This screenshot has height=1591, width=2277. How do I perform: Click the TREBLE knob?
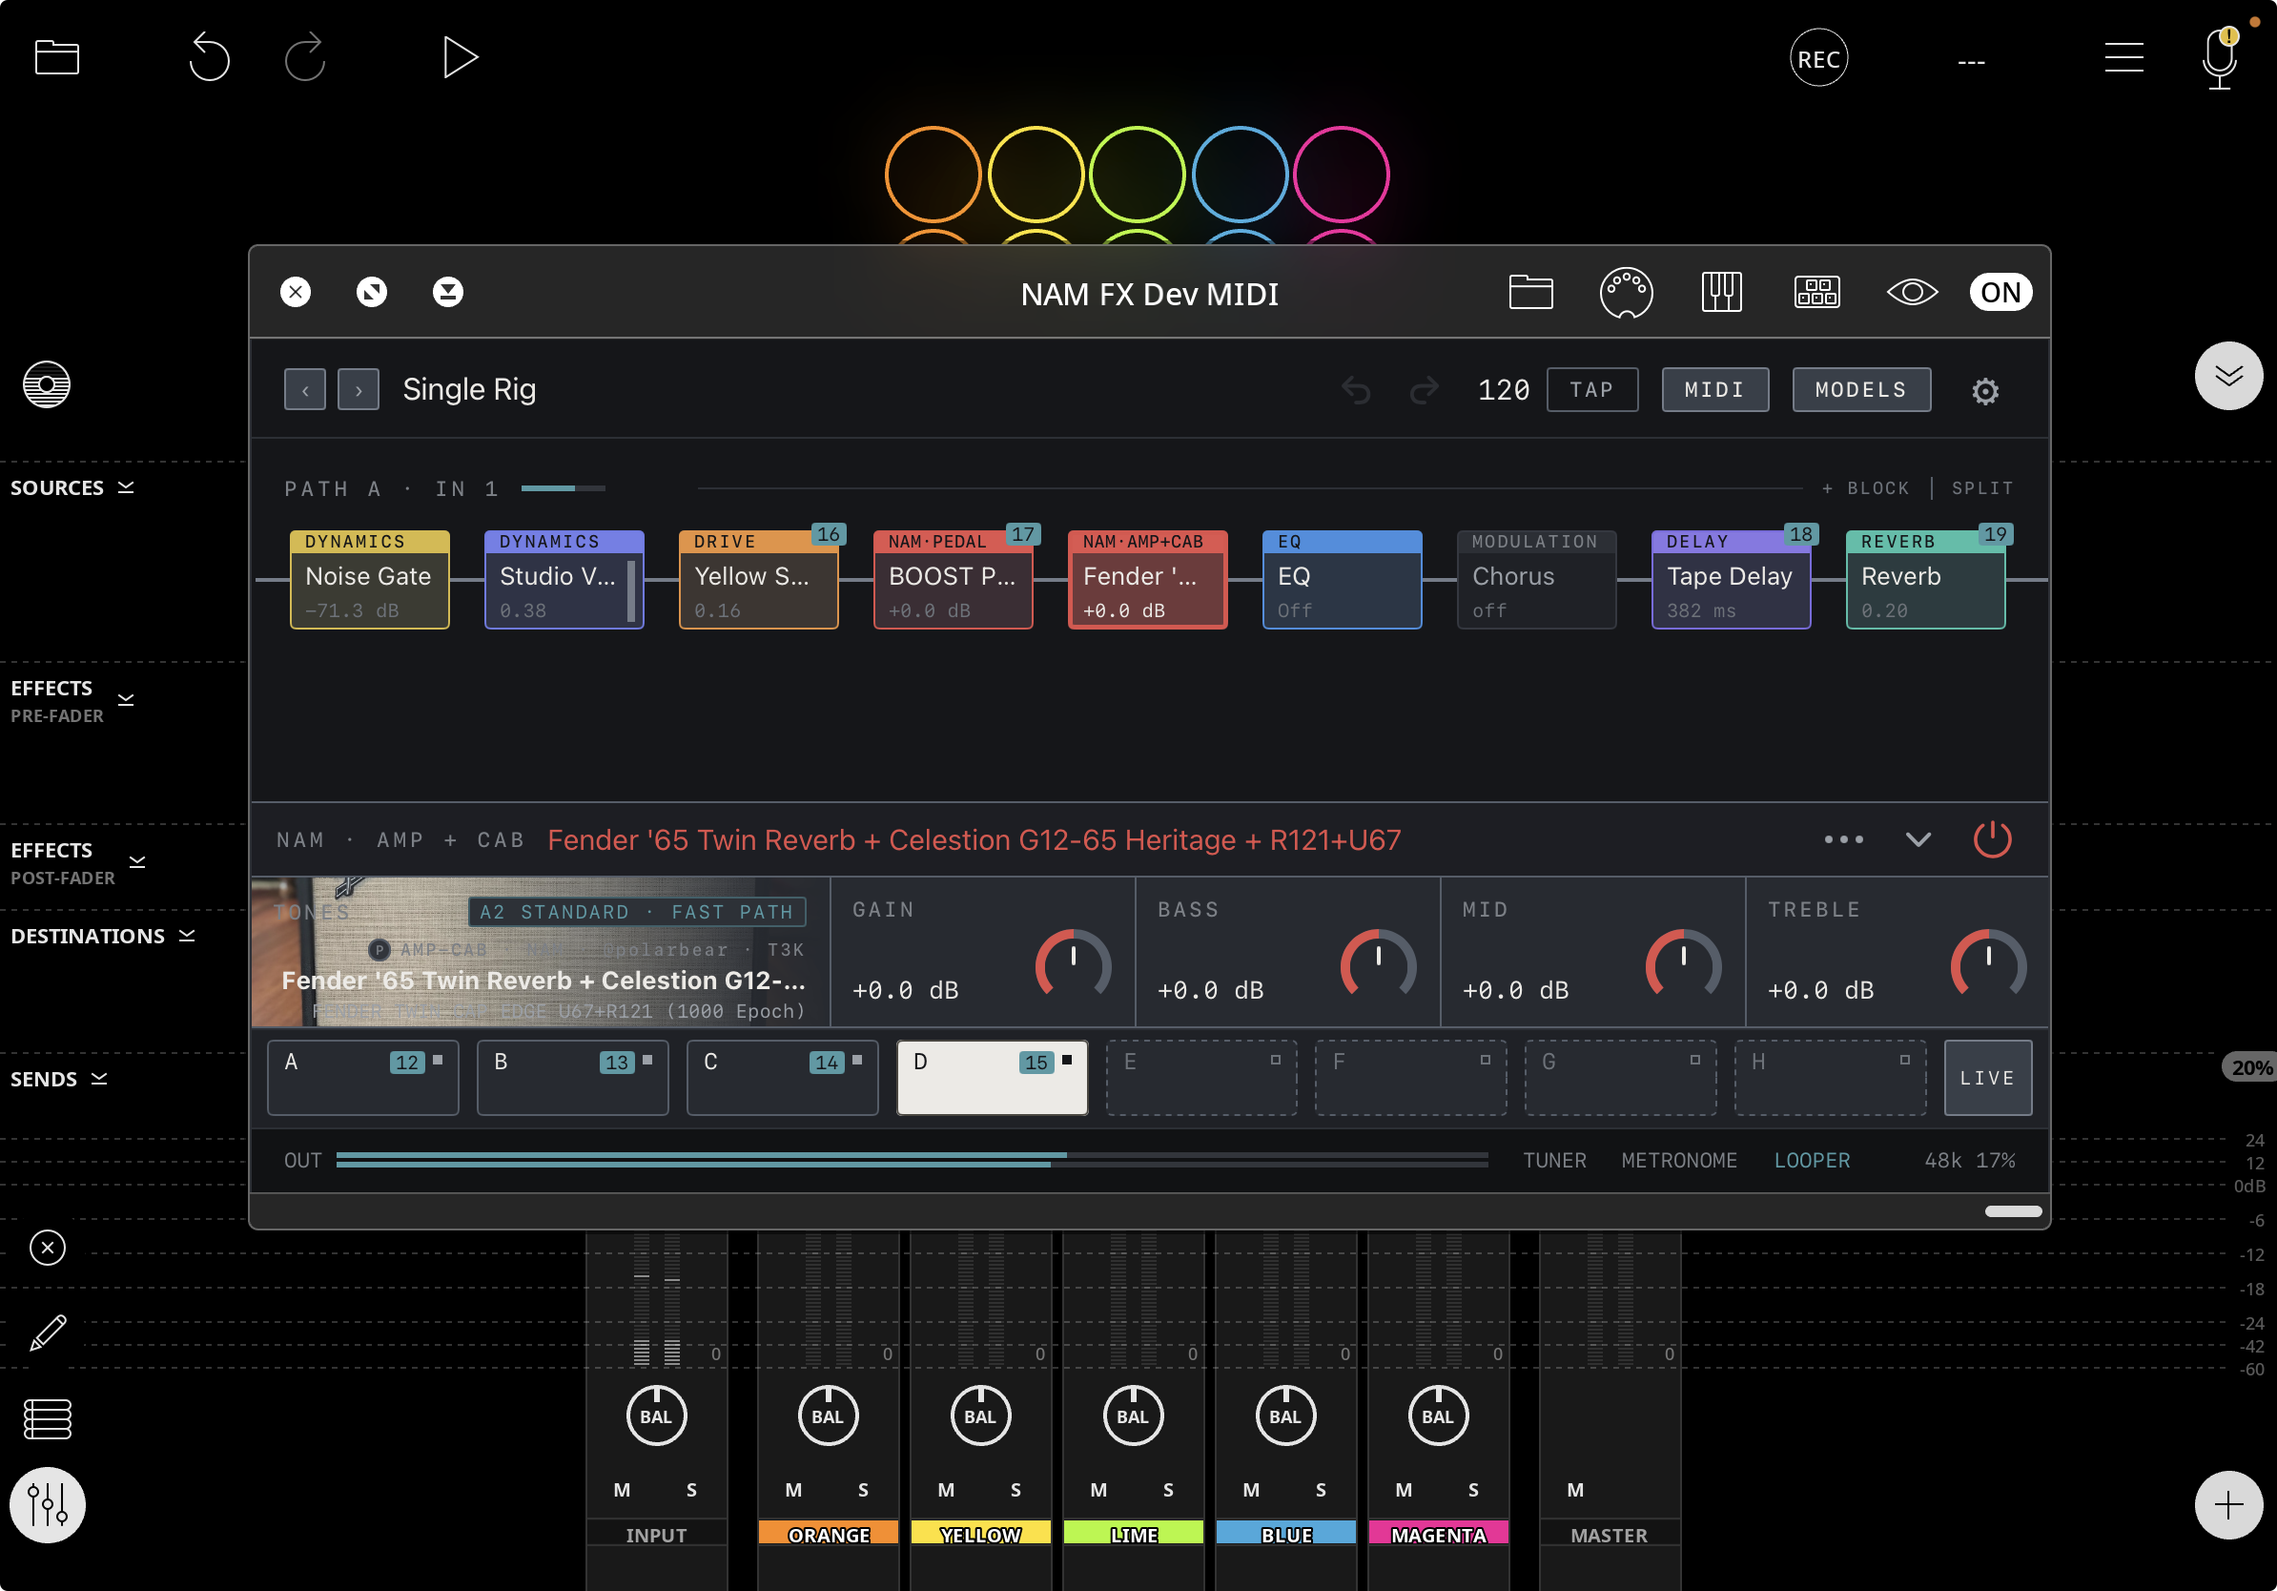pyautogui.click(x=1988, y=964)
